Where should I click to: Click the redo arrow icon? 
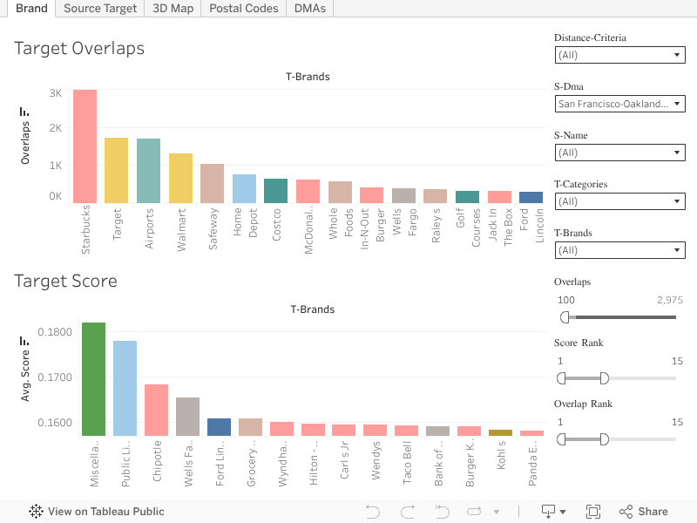[407, 512]
